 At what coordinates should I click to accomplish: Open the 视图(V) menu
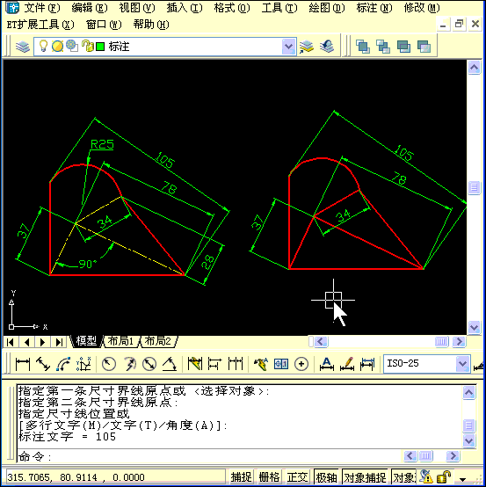pyautogui.click(x=137, y=8)
